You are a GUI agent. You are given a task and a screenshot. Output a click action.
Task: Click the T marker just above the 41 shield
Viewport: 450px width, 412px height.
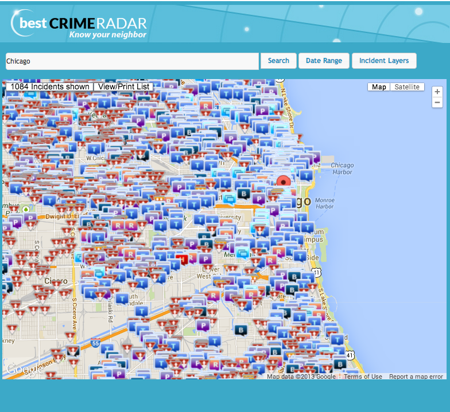(x=338, y=340)
